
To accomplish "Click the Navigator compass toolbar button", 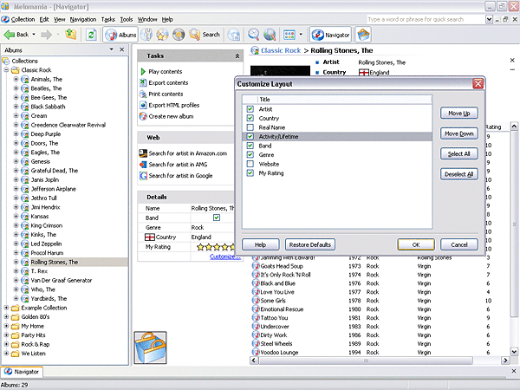I will [x=330, y=35].
